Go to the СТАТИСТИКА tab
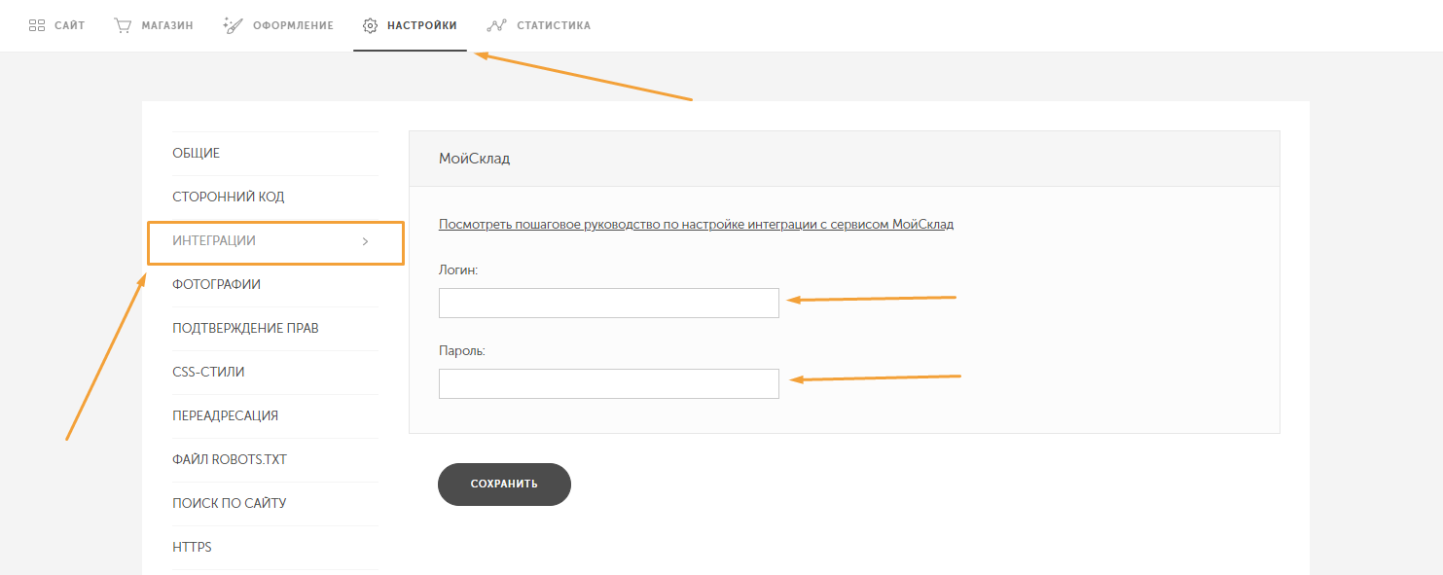The image size is (1443, 575). (x=539, y=25)
